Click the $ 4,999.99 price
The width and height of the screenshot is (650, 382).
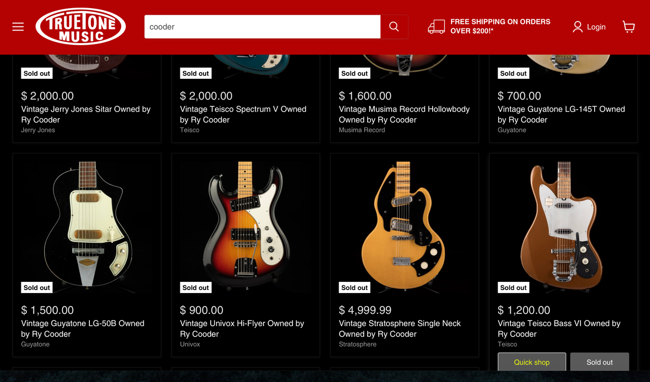[365, 310]
